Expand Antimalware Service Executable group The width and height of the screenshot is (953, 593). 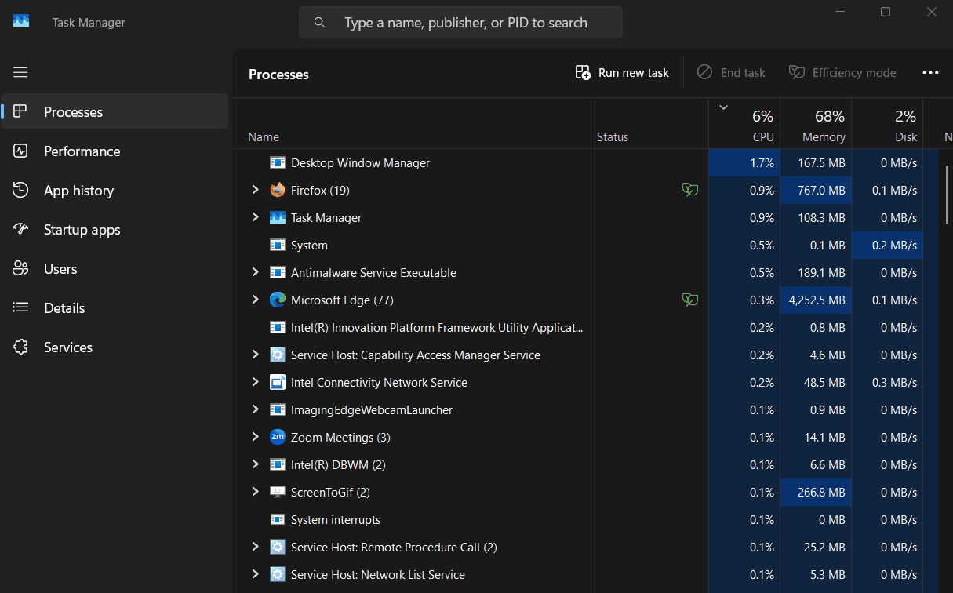coord(255,272)
